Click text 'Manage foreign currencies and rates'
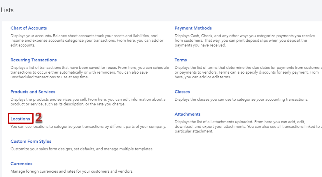Image resolution: width=322 pixels, height=177 pixels. 43,171
